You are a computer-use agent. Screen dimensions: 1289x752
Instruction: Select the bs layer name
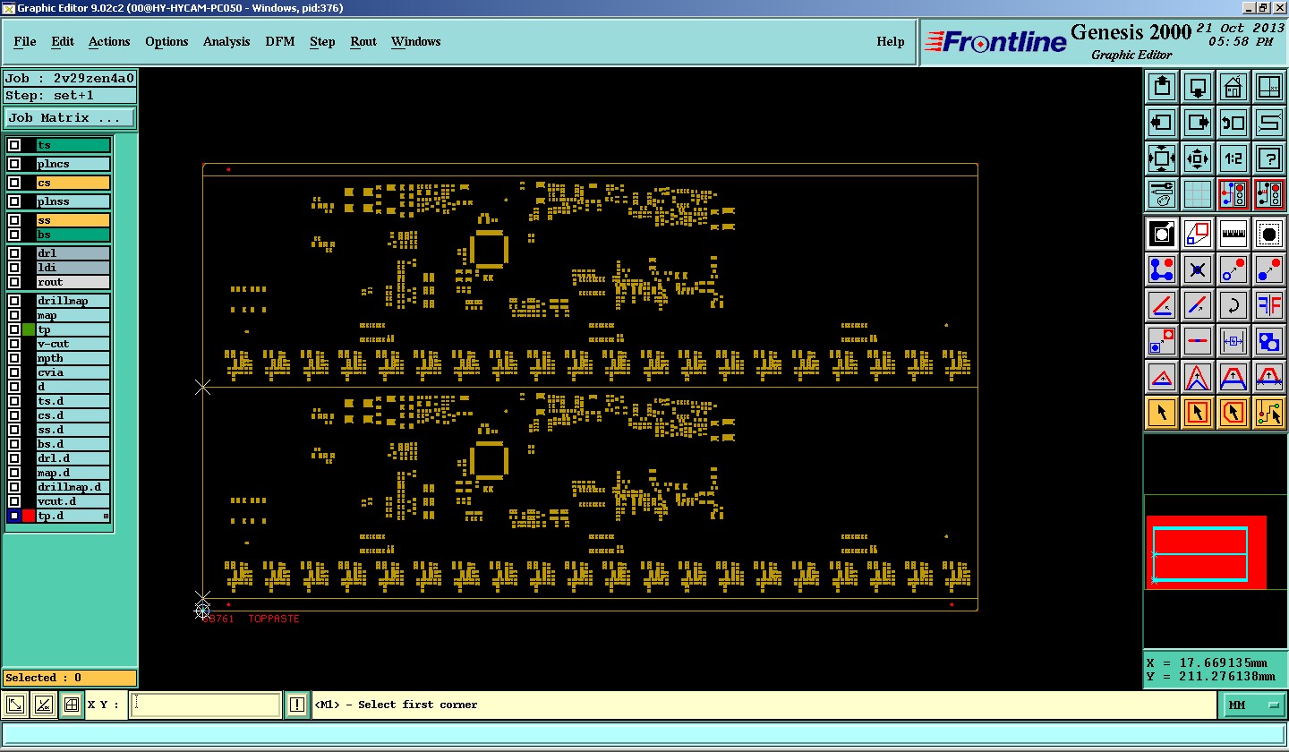73,235
